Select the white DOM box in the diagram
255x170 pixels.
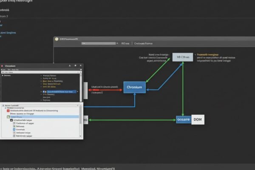pos(198,119)
